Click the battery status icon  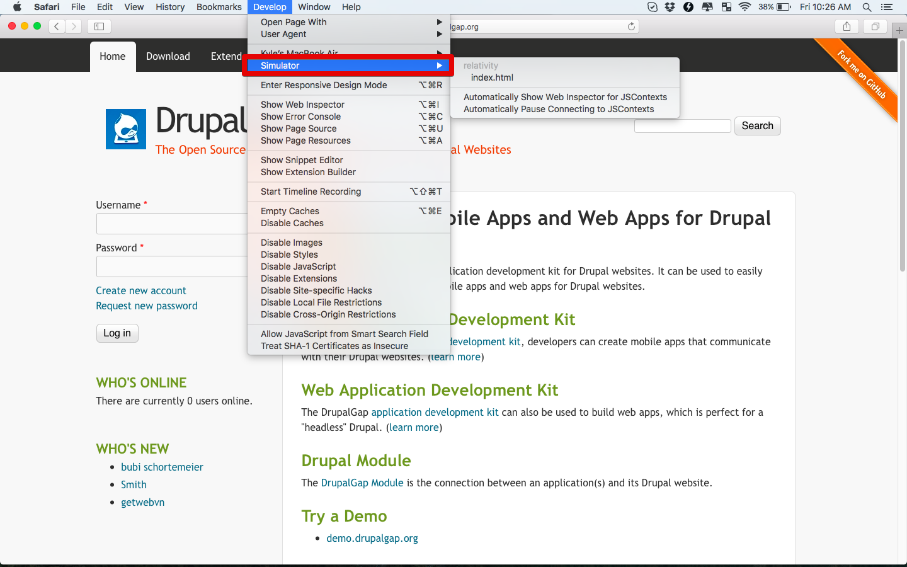(x=784, y=7)
